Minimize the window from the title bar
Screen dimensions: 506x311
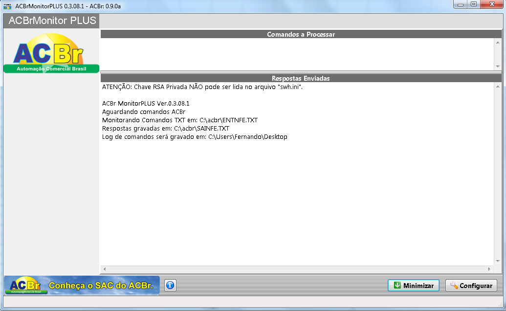(461, 4)
